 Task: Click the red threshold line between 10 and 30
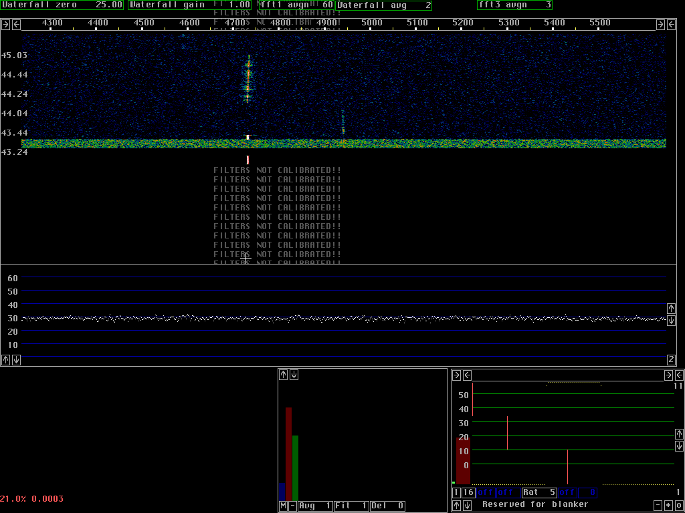pyautogui.click(x=507, y=433)
